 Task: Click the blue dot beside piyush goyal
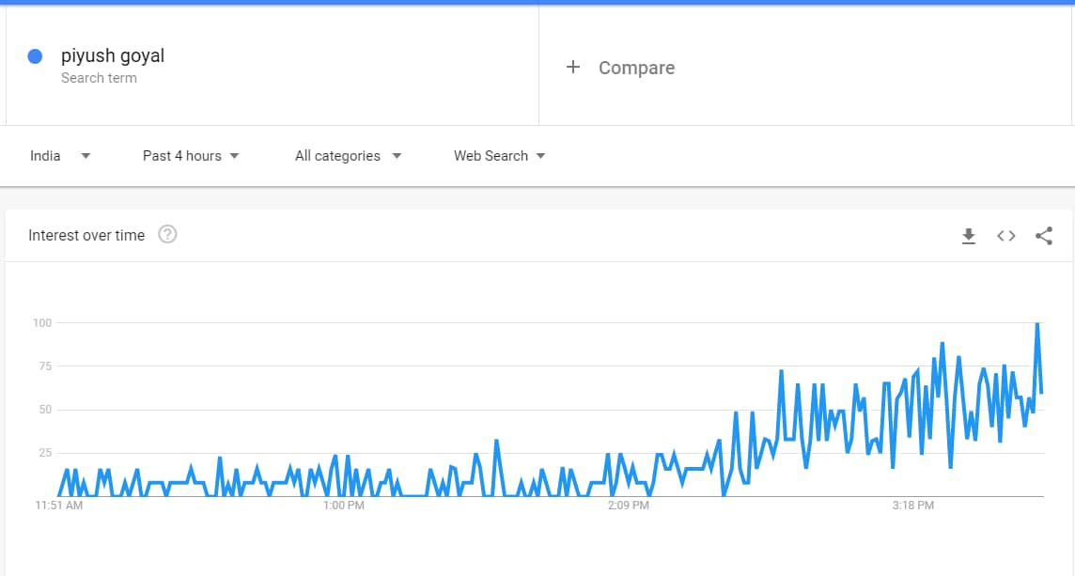(x=35, y=56)
